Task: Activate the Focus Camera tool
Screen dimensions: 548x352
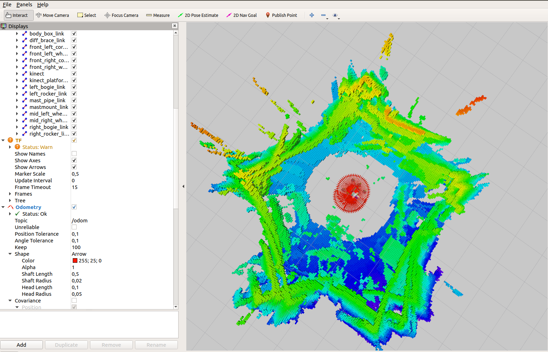Action: (121, 15)
